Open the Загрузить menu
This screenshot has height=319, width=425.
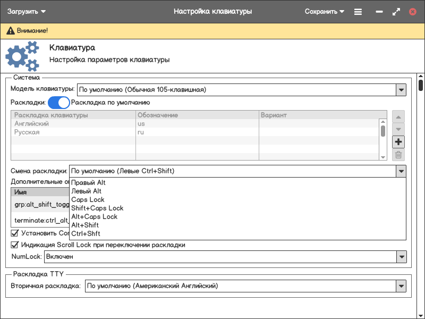tap(27, 11)
